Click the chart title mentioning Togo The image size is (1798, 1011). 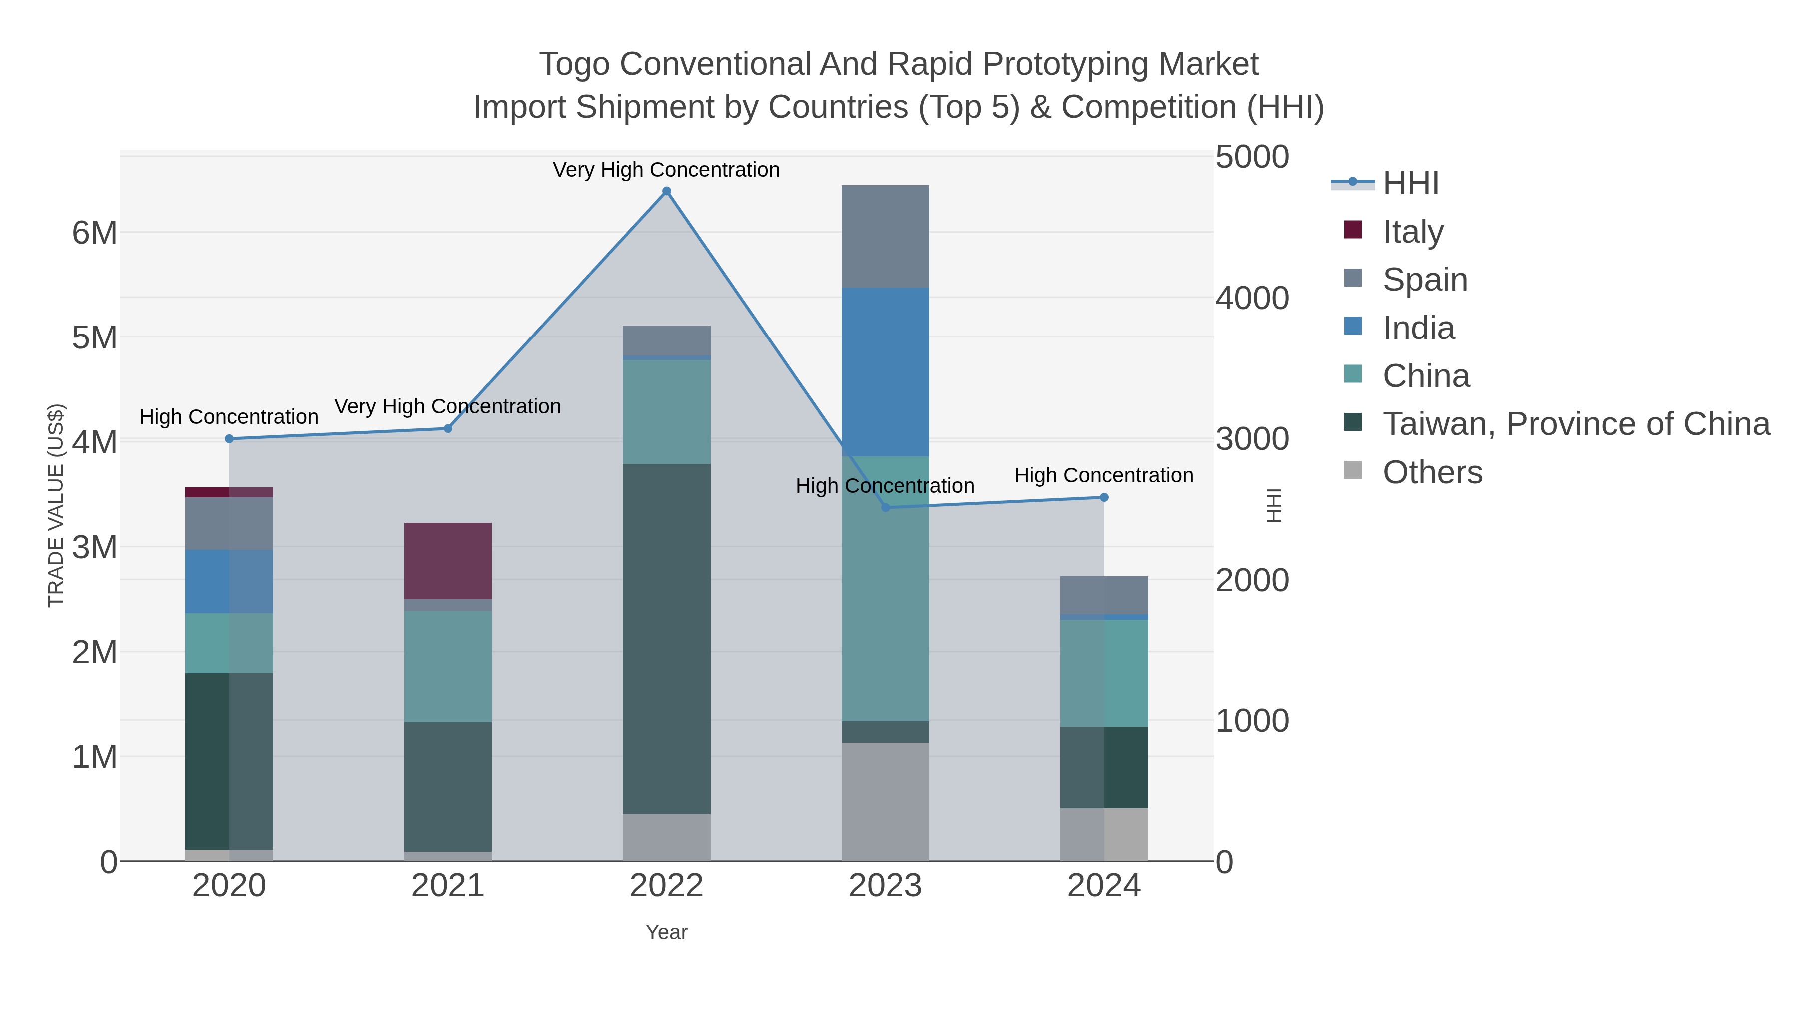tap(899, 64)
